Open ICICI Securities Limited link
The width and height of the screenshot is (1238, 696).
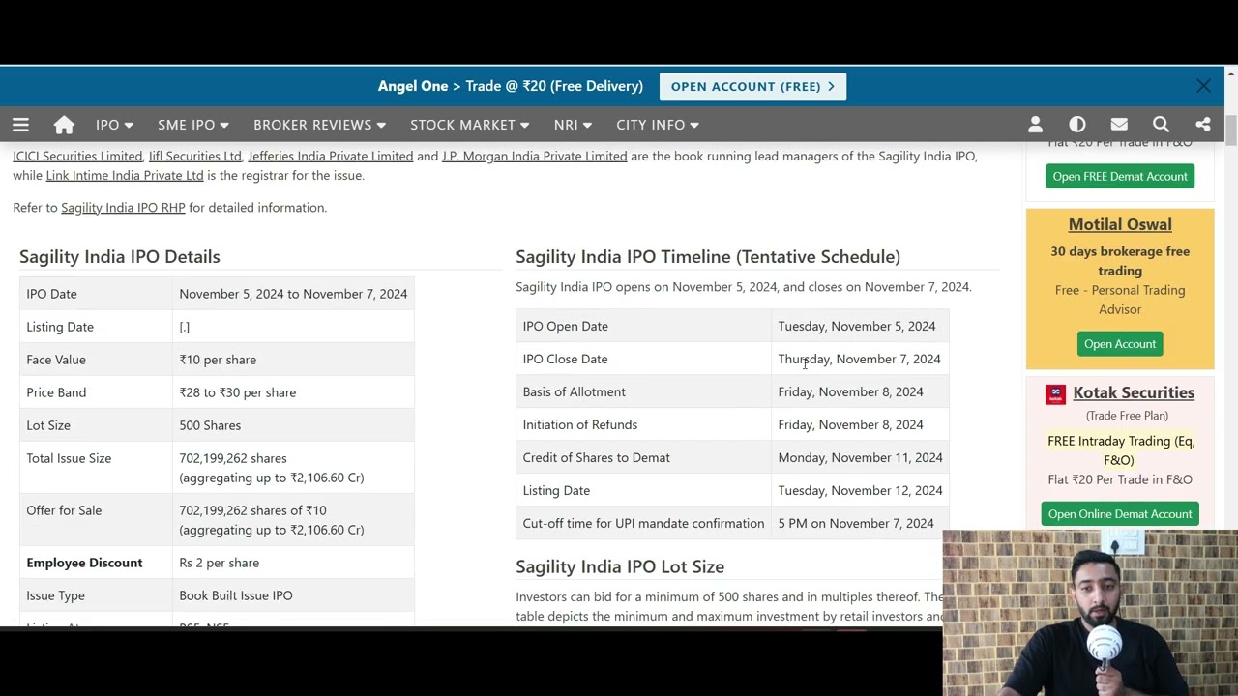(x=77, y=156)
